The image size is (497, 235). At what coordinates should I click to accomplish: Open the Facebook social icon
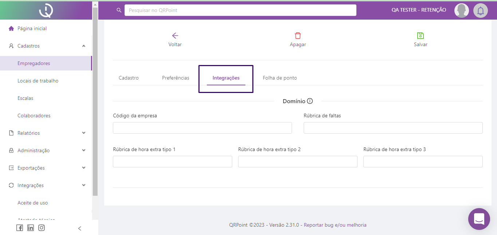pos(20,228)
